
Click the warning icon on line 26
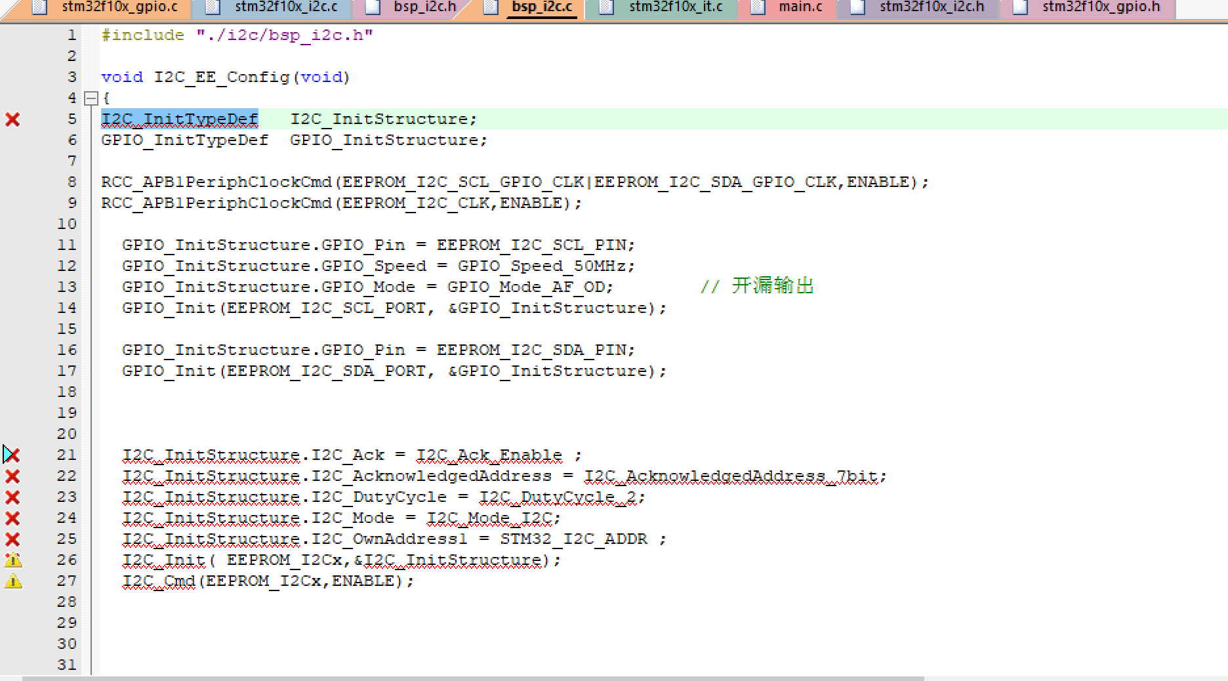pos(13,560)
